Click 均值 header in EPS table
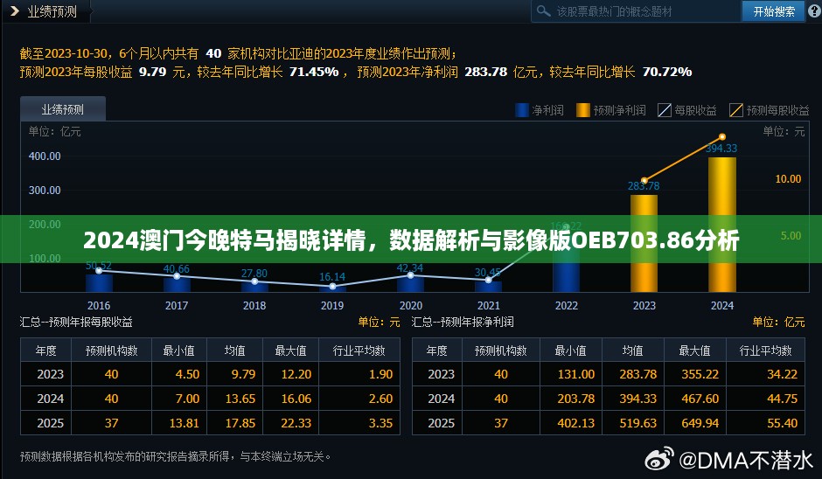The height and width of the screenshot is (479, 822). tap(234, 351)
